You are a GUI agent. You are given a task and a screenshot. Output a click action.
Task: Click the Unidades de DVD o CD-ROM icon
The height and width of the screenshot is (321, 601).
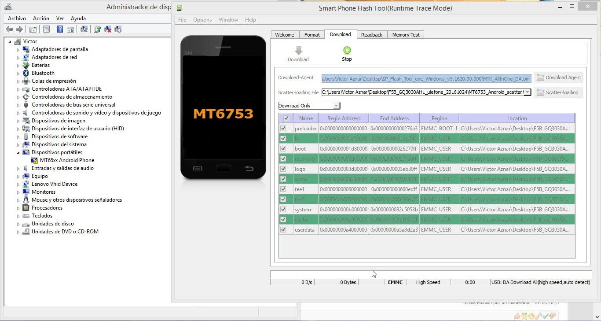[26, 232]
